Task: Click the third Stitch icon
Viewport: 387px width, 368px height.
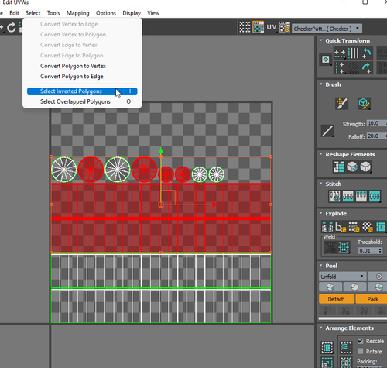Action: click(361, 196)
